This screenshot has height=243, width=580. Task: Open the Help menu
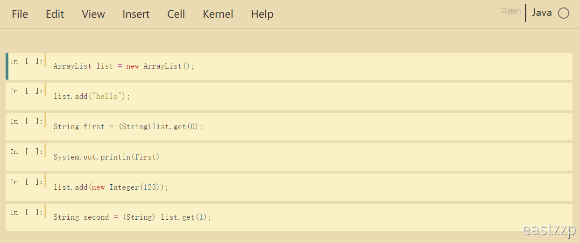[262, 14]
